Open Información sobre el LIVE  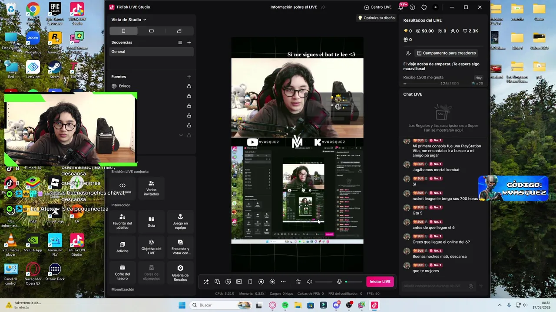tap(294, 7)
